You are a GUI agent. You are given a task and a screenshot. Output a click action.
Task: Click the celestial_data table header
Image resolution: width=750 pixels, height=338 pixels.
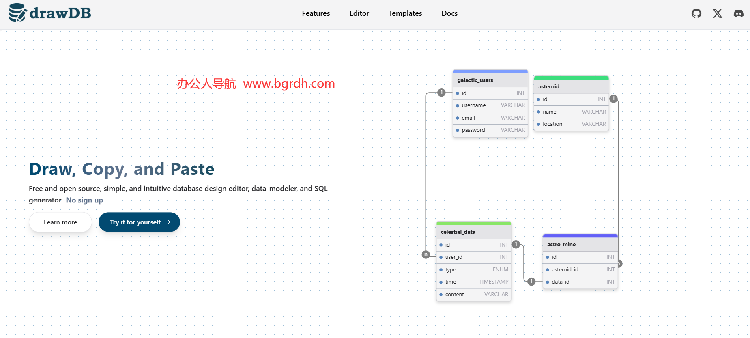tap(473, 232)
